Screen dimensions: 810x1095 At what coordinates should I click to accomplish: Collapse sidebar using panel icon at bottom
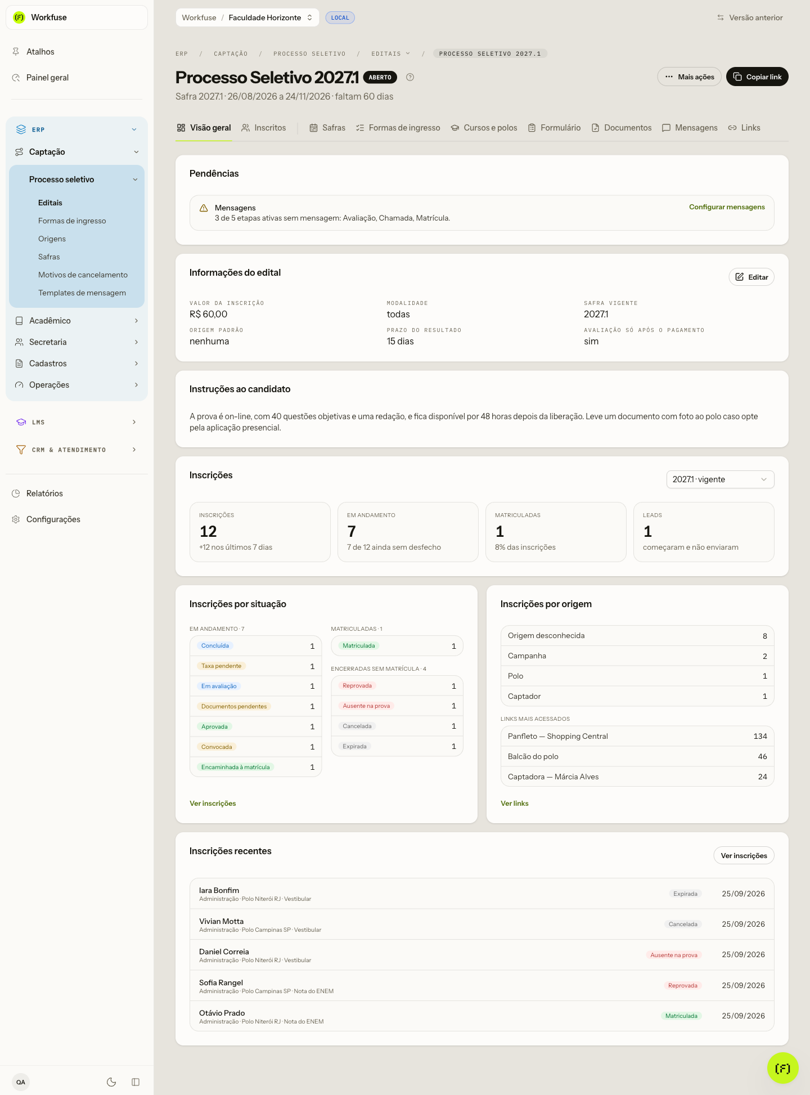(x=136, y=1082)
